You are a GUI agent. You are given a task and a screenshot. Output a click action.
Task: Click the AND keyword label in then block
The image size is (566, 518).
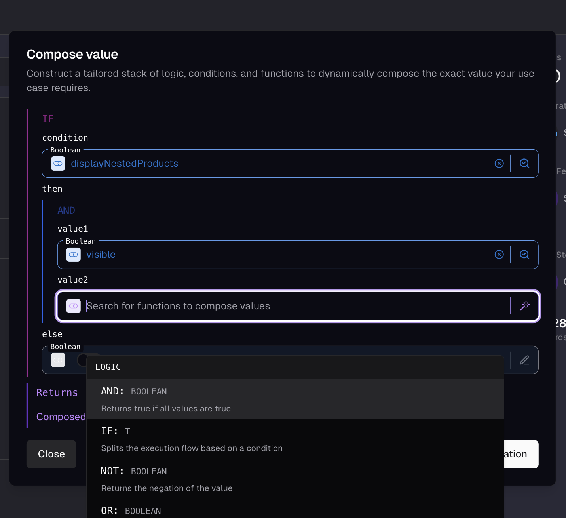click(66, 210)
